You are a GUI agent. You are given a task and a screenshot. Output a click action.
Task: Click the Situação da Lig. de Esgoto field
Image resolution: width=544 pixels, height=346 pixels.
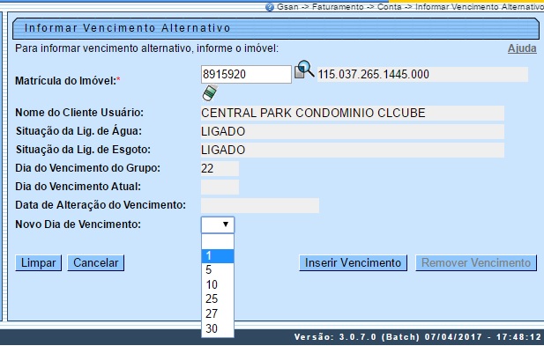pyautogui.click(x=352, y=150)
